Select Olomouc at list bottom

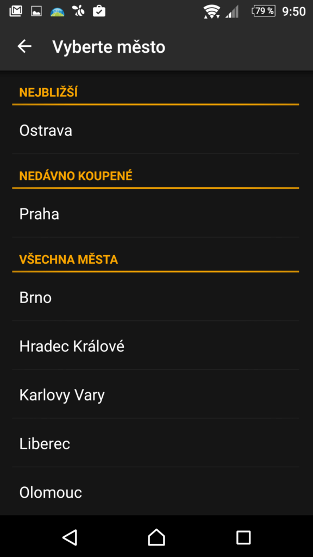[155, 492]
